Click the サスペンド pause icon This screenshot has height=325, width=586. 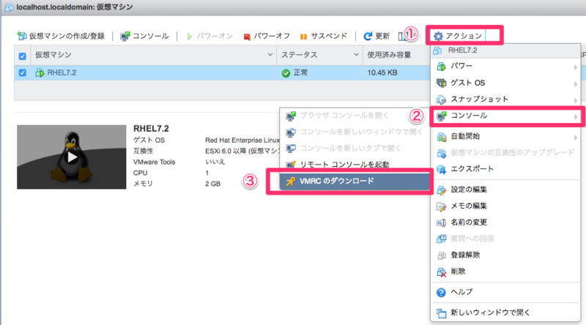(303, 37)
